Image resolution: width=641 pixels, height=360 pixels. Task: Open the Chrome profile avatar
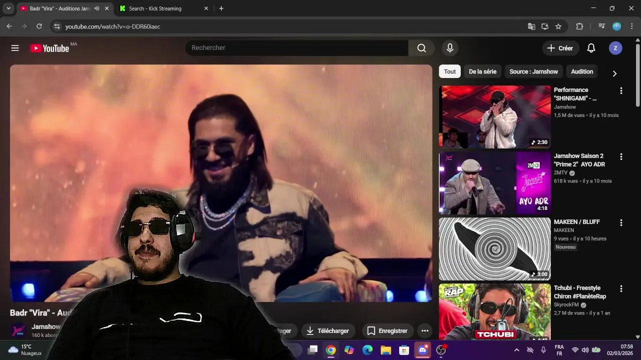[x=617, y=26]
